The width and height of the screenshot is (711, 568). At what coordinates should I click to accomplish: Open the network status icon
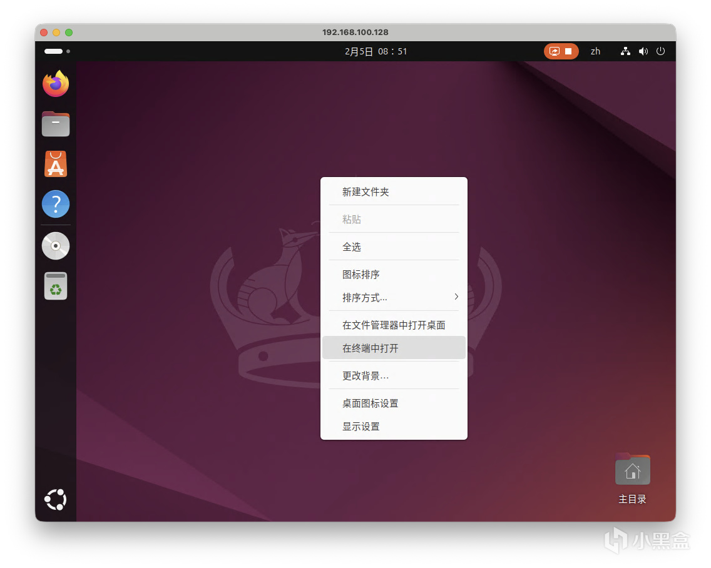click(x=625, y=51)
